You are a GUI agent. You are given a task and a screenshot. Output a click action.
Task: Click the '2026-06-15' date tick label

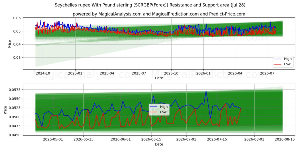(x=151, y=139)
